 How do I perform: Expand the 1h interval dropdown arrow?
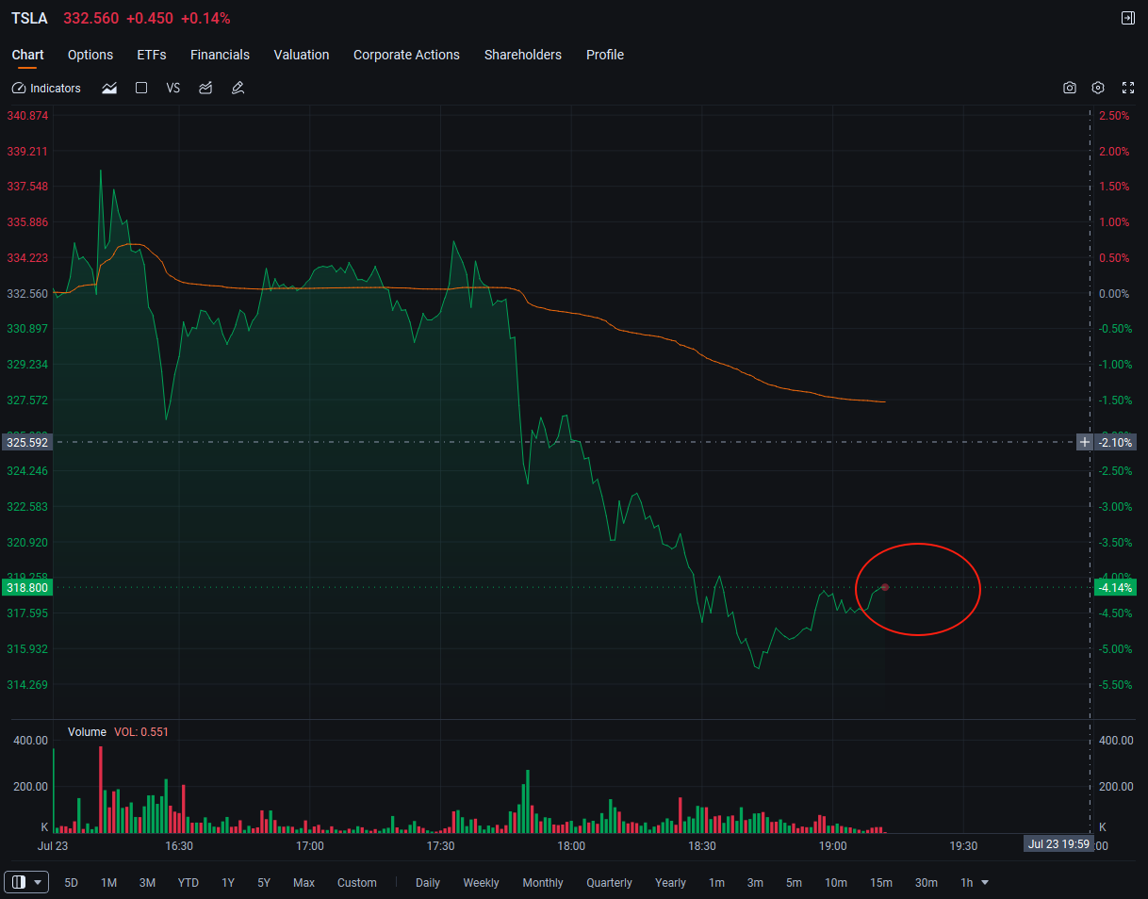click(x=985, y=883)
